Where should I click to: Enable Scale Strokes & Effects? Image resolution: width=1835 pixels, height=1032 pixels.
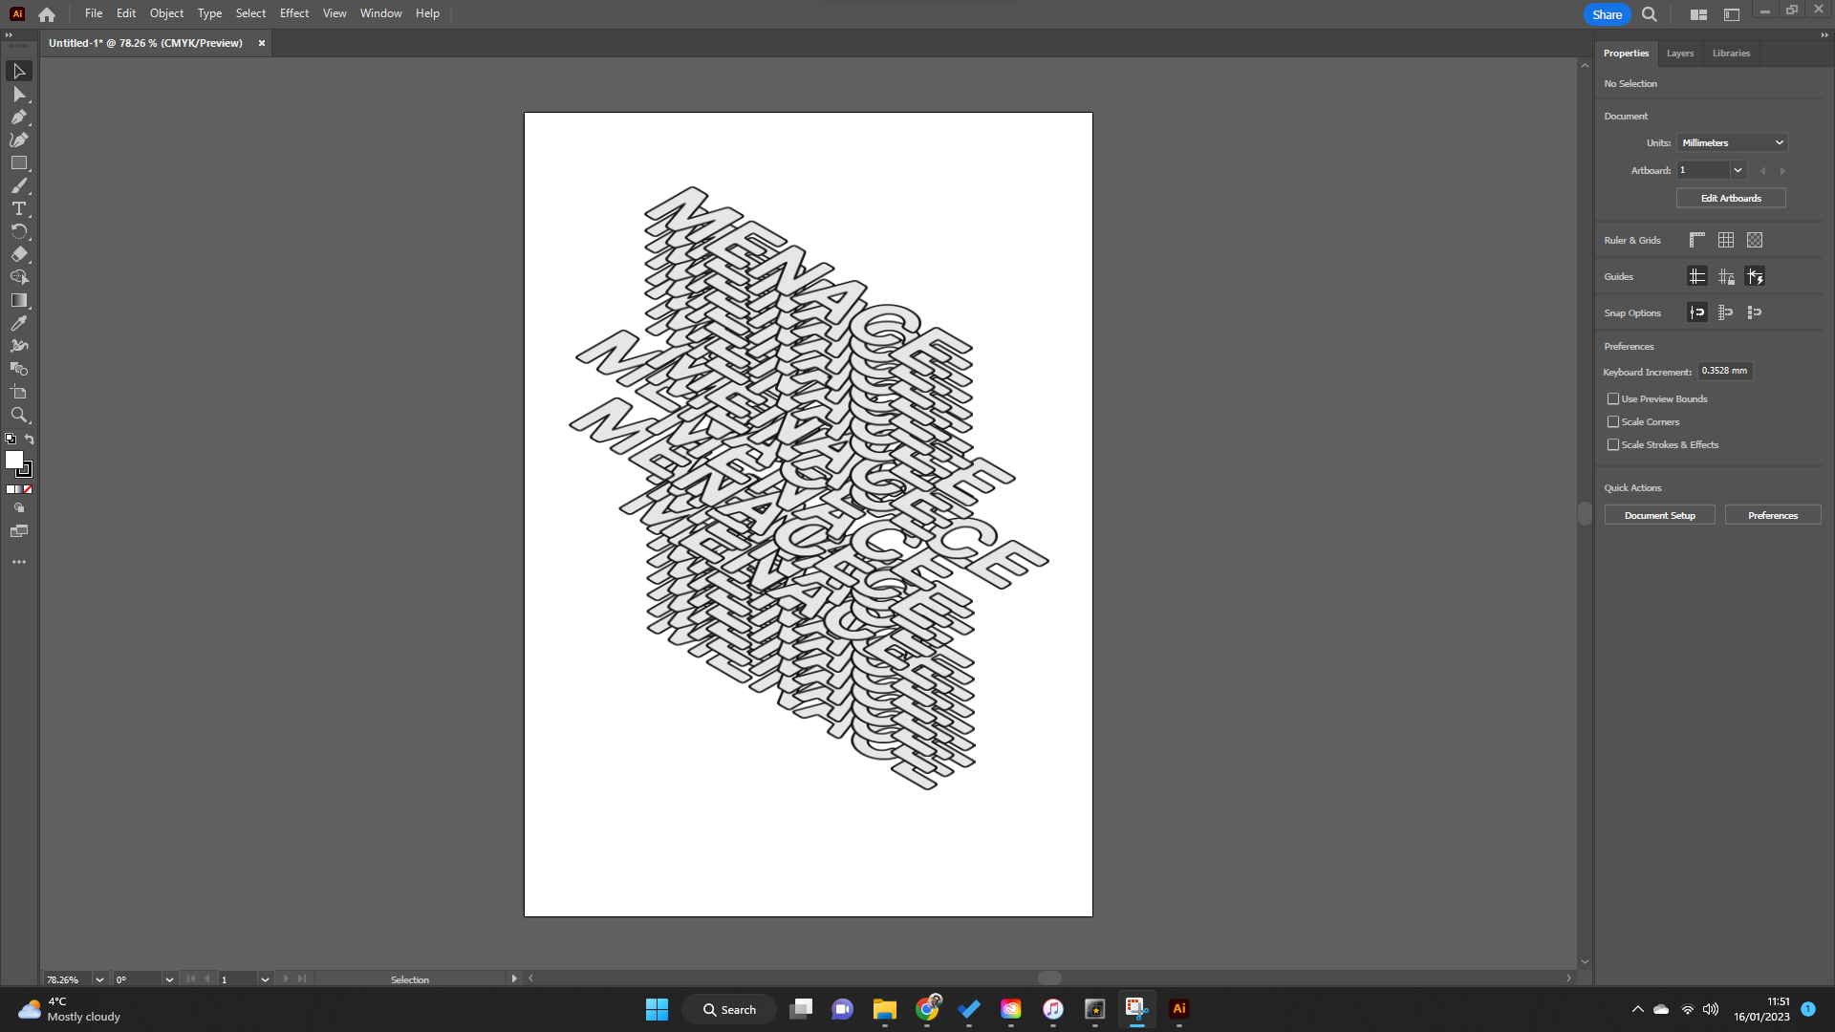tap(1613, 444)
